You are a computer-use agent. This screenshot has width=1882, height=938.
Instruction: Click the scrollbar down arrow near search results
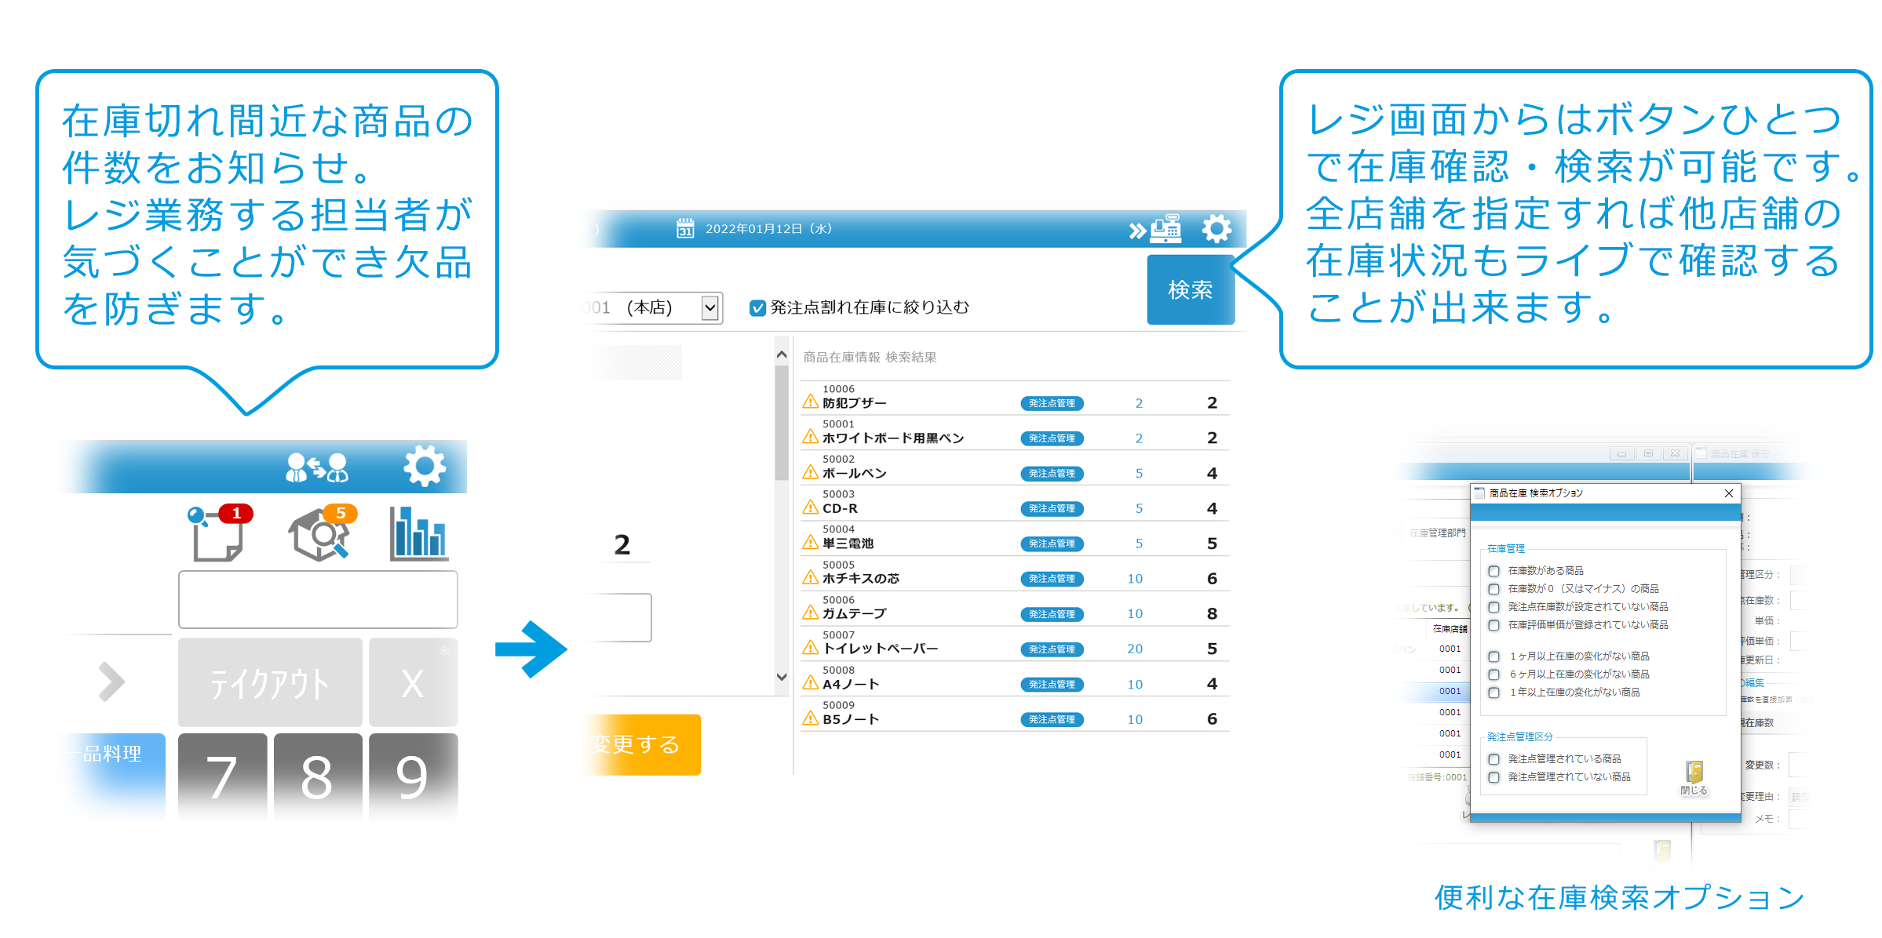(x=782, y=677)
